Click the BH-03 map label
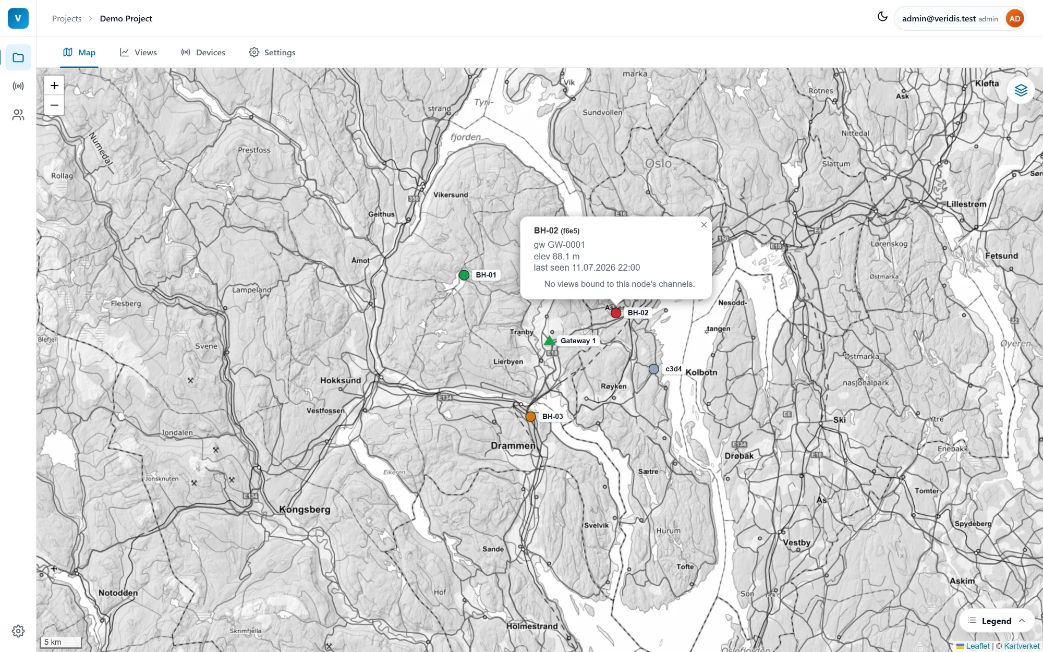 (552, 416)
